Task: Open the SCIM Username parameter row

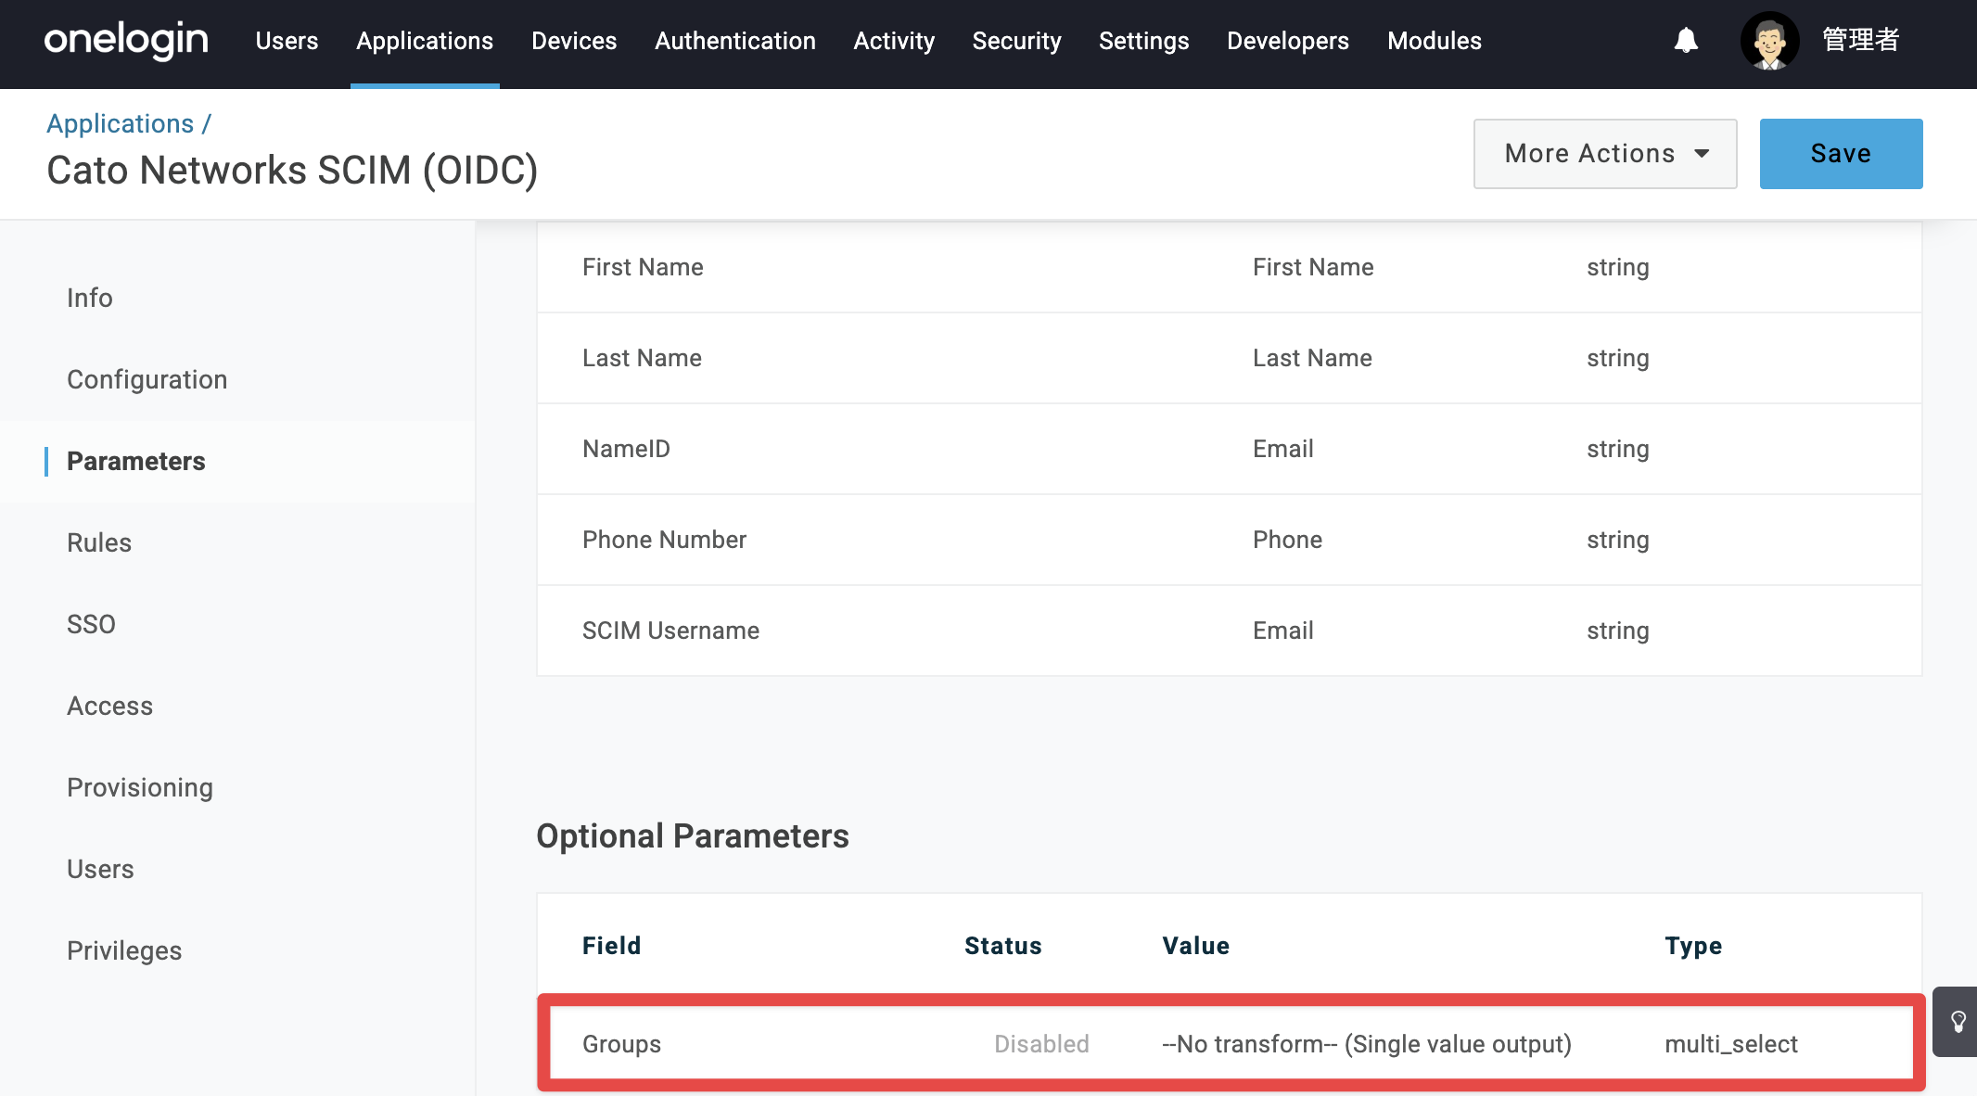Action: coord(1229,631)
